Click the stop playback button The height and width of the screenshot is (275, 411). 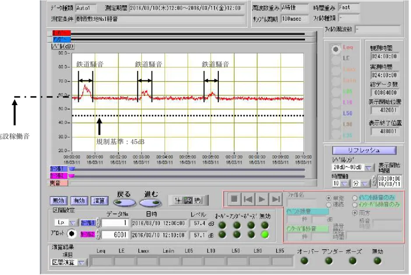[234, 199]
